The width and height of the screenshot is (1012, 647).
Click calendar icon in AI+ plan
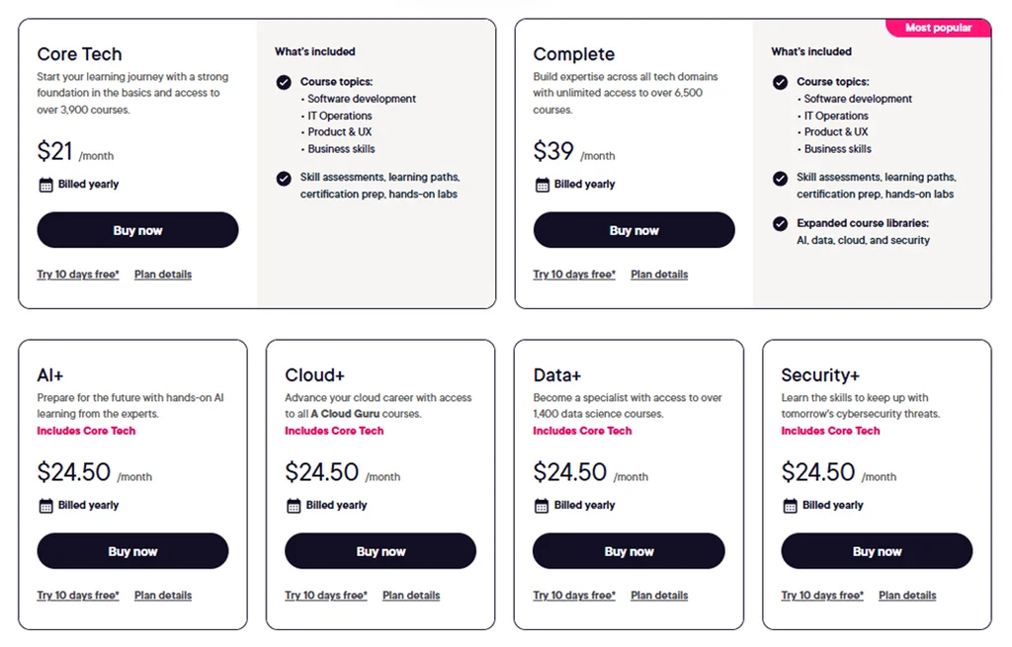[x=45, y=506]
